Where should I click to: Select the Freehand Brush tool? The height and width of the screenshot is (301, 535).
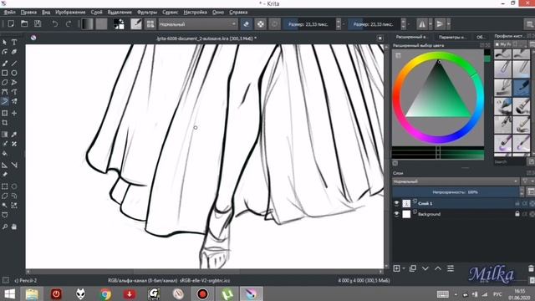5,64
